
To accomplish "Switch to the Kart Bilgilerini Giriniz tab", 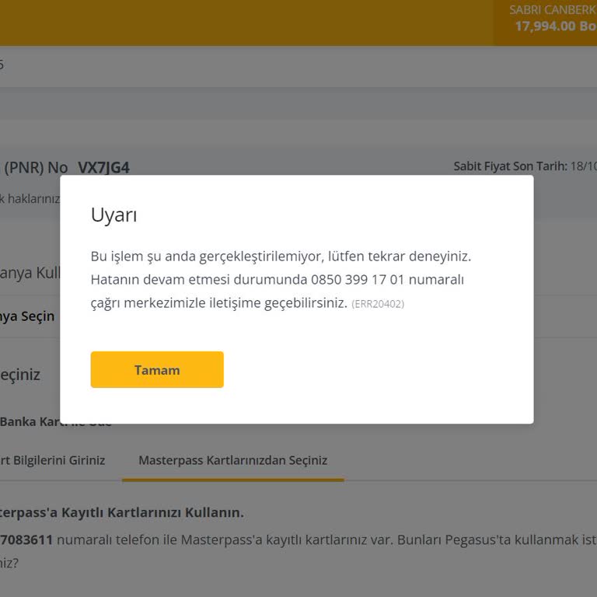I will (52, 460).
